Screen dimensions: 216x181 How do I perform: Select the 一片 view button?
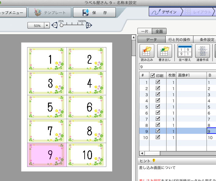(x=144, y=31)
